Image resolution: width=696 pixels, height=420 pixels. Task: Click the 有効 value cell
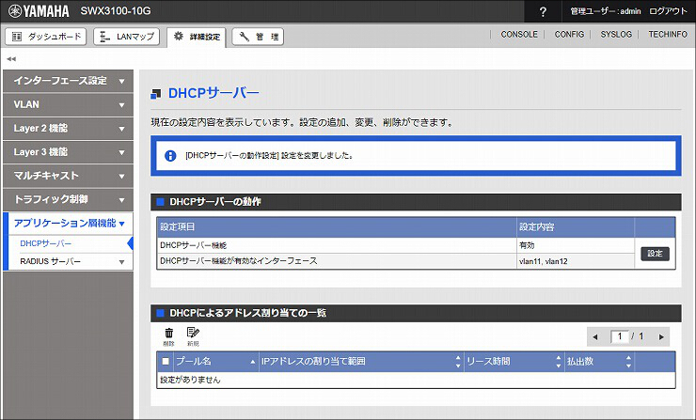[x=576, y=245]
